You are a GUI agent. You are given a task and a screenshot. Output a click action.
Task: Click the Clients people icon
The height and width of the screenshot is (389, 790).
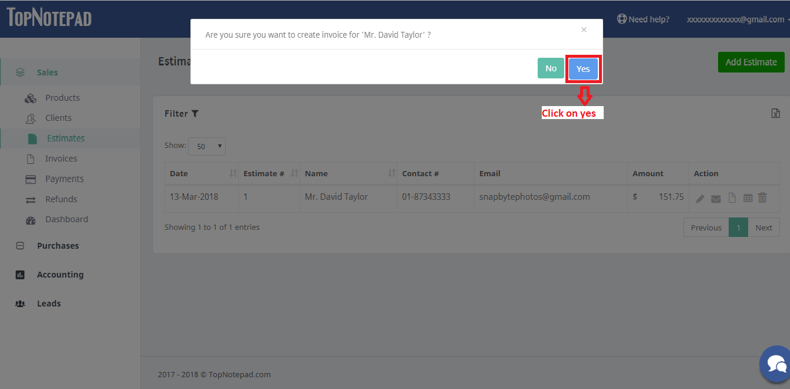(x=31, y=118)
